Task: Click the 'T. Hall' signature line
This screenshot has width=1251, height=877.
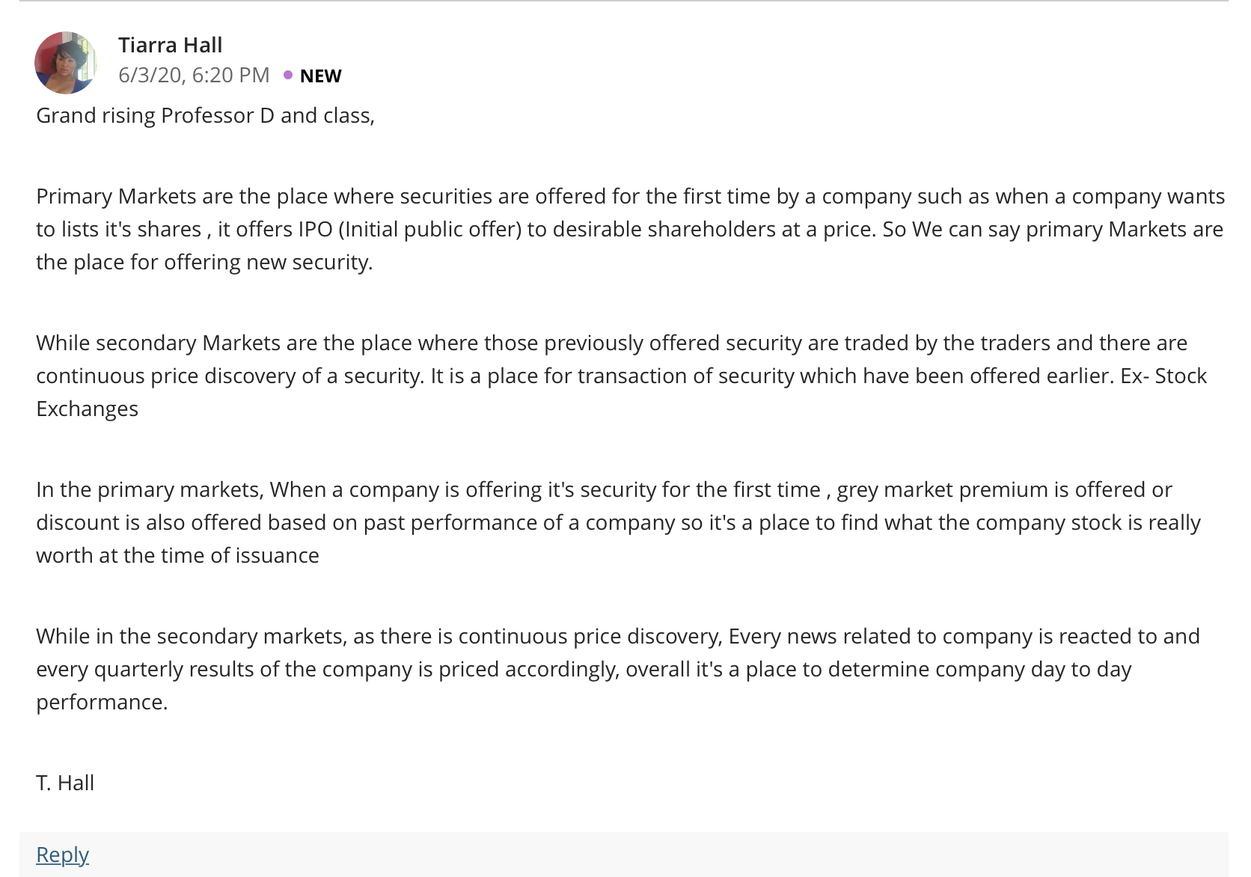Action: (65, 783)
